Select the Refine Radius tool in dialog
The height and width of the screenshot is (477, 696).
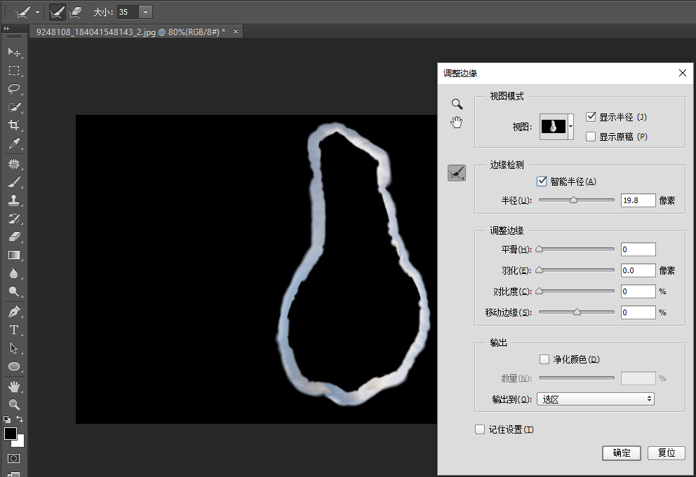click(457, 173)
